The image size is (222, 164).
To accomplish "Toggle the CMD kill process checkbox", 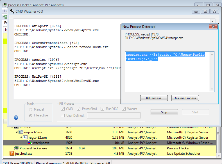I will click(x=63, y=109).
